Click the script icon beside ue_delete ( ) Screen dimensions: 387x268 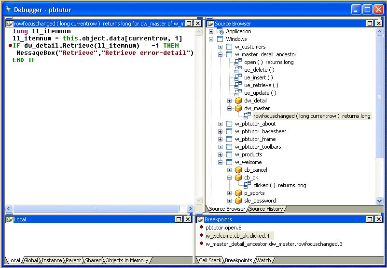(238, 70)
